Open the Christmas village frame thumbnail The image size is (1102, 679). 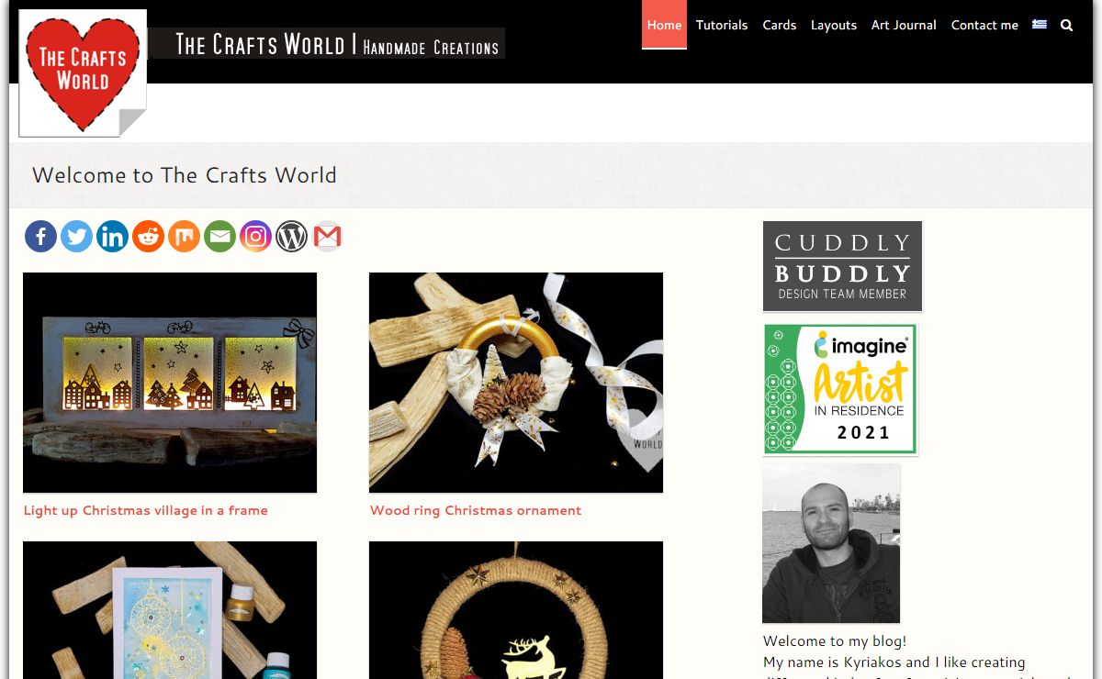tap(170, 383)
